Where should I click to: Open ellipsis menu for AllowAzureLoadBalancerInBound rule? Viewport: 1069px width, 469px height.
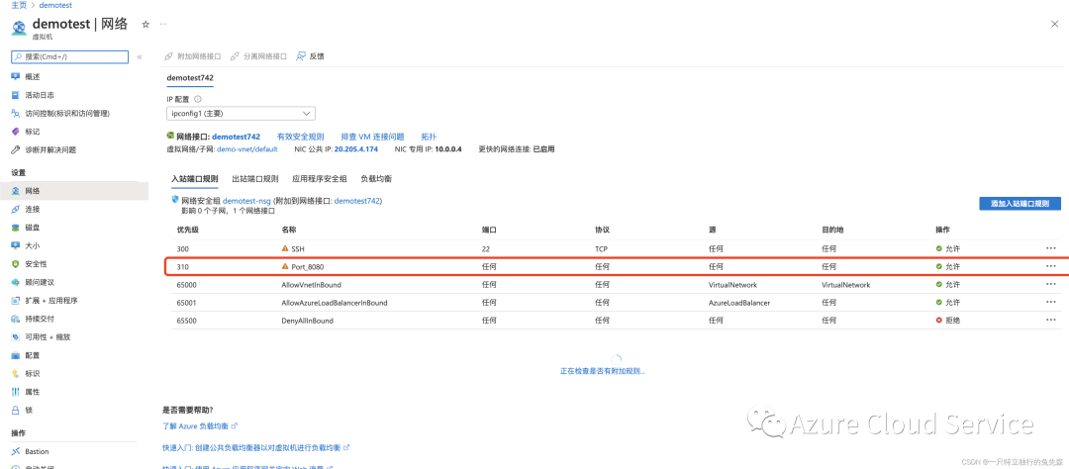pos(1050,303)
